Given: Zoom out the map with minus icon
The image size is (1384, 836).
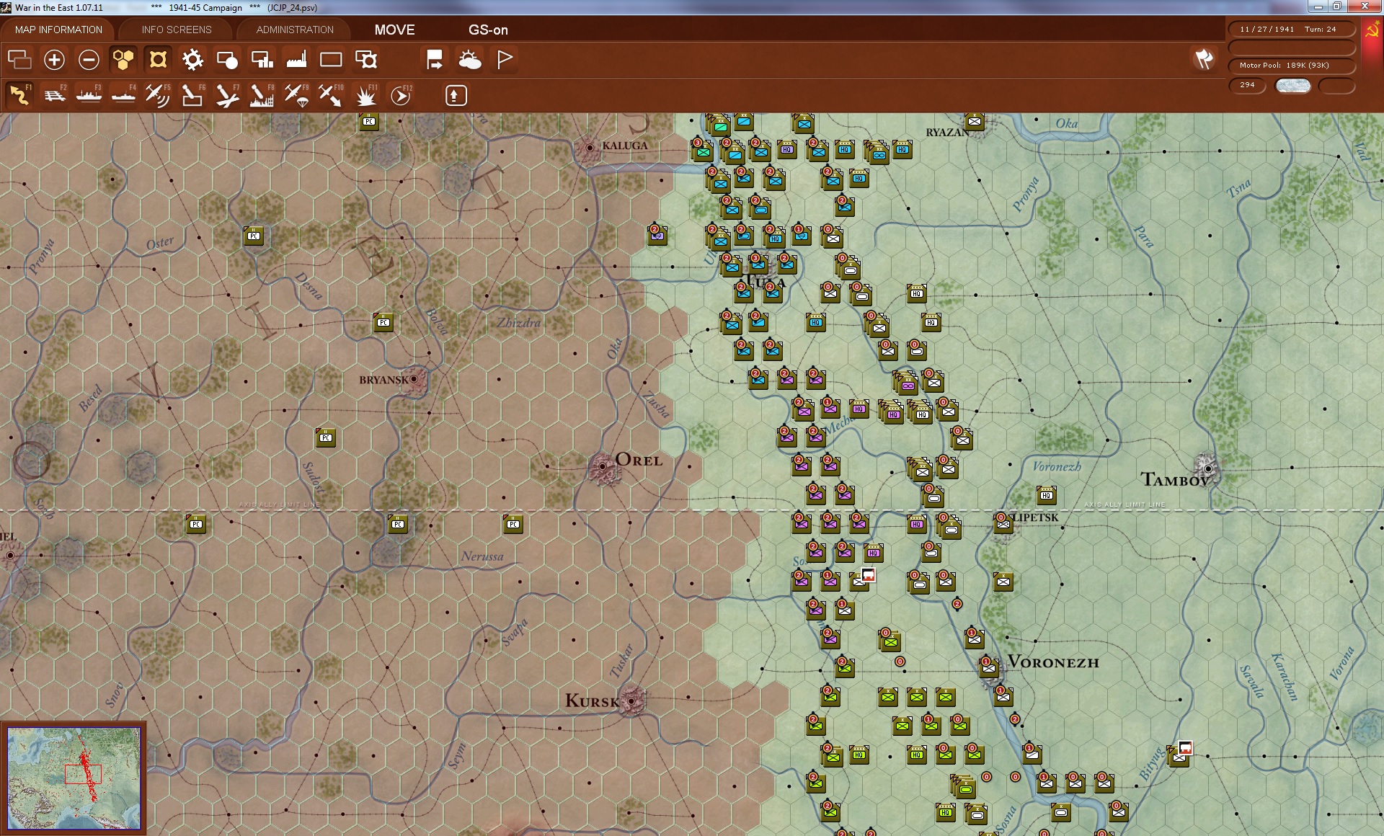Looking at the screenshot, I should [x=89, y=59].
